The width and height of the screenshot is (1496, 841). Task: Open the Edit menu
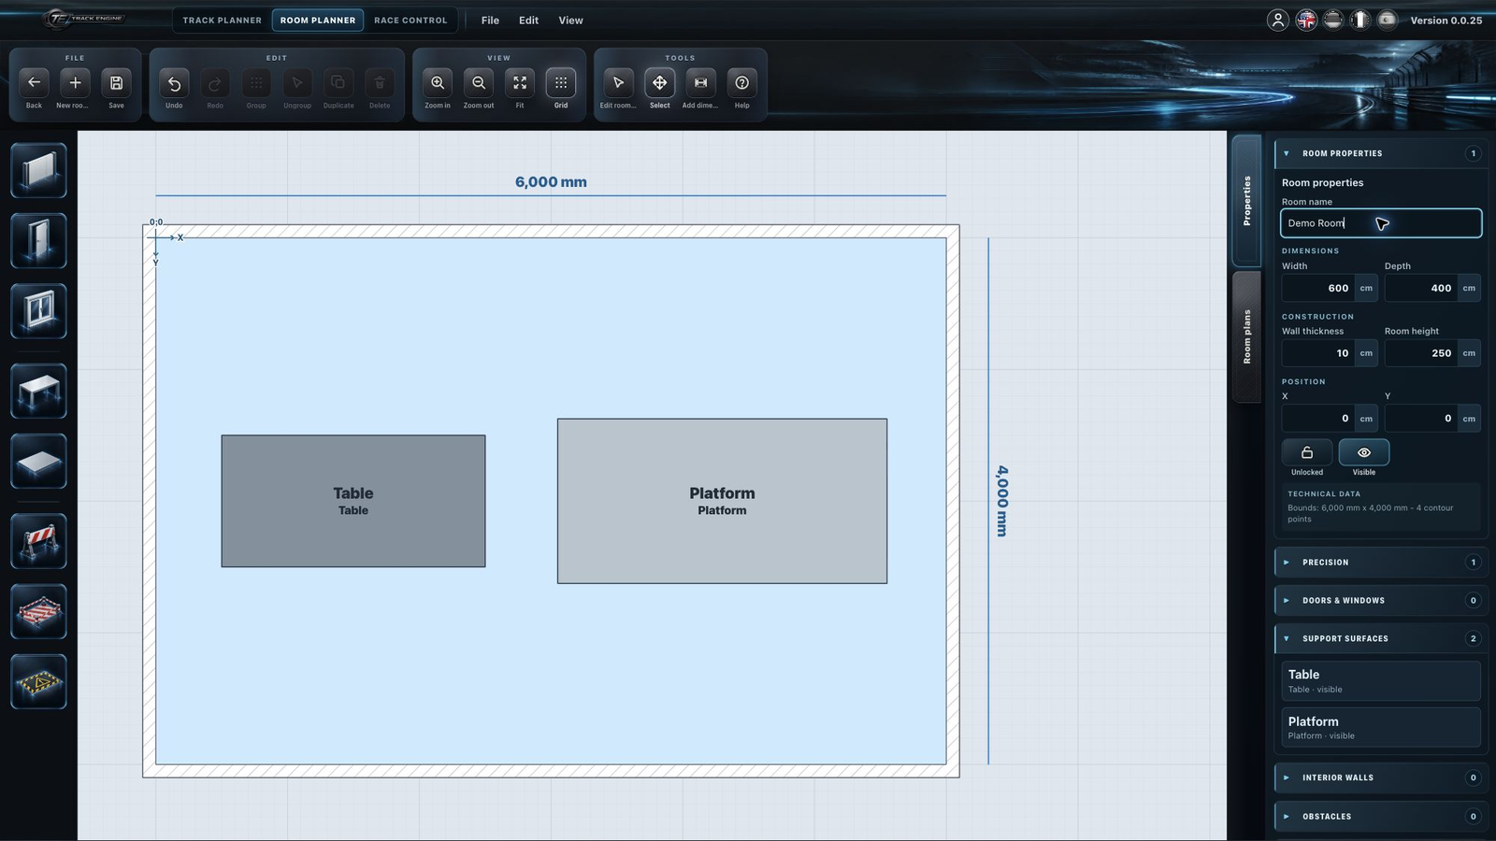tap(528, 21)
